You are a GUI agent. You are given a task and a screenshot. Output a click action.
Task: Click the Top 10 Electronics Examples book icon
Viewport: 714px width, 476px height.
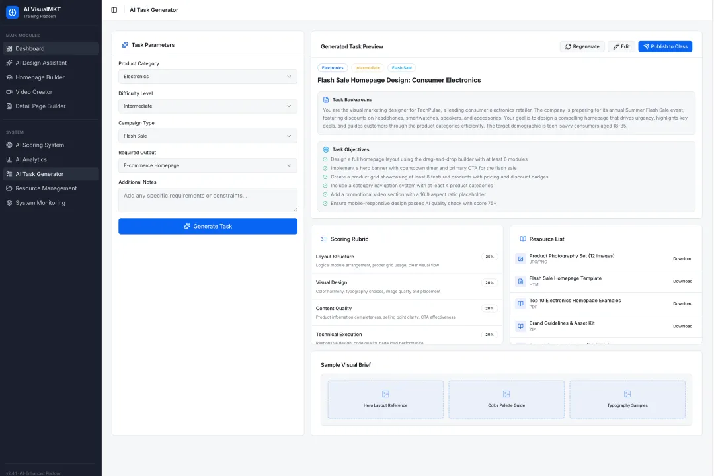(520, 303)
